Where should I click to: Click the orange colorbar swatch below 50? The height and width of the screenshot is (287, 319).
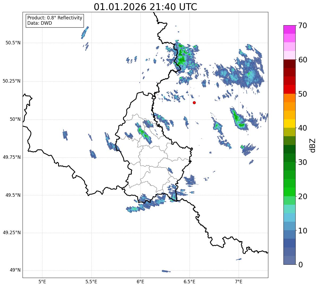[x=289, y=98]
